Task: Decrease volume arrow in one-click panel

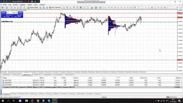Action: point(7,13)
